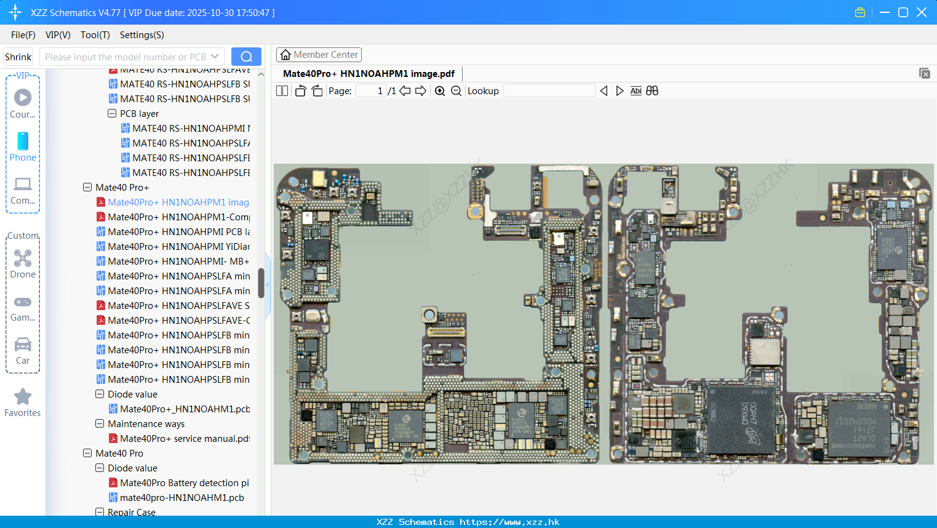The height and width of the screenshot is (528, 937).
Task: Collapse the Mate40 Pro+ tree node
Action: pos(87,187)
